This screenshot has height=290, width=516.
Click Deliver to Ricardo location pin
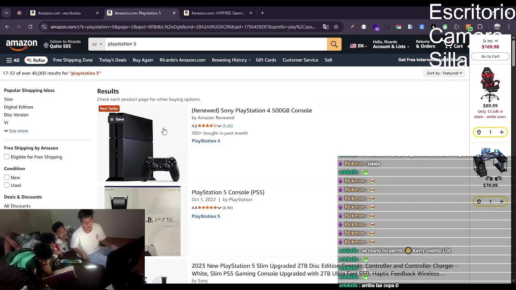tap(46, 46)
